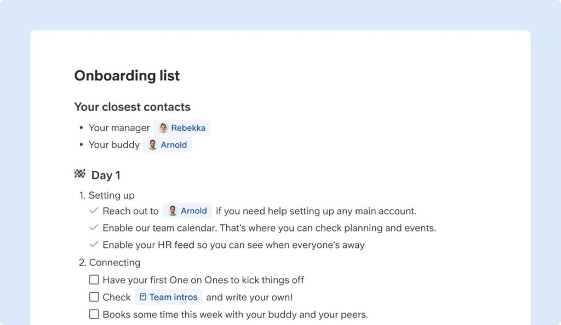The height and width of the screenshot is (325, 561).
Task: Open the Rebekka manager mention
Action: [x=188, y=128]
